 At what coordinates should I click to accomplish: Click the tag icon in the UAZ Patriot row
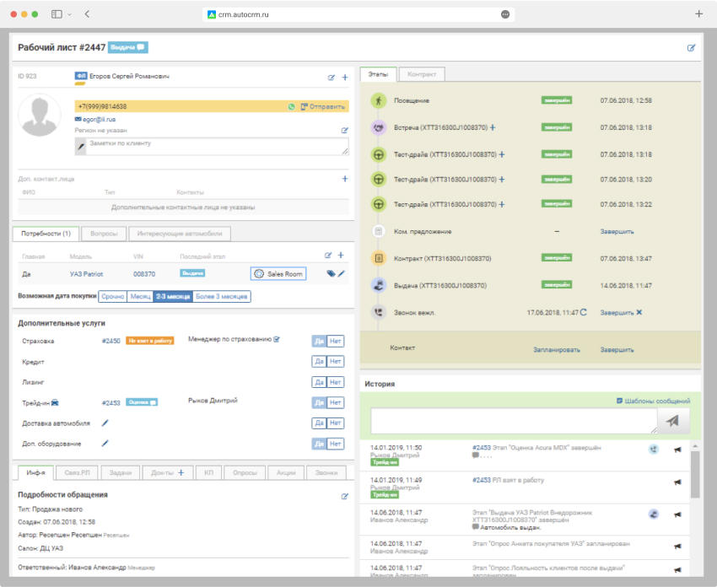coord(332,274)
